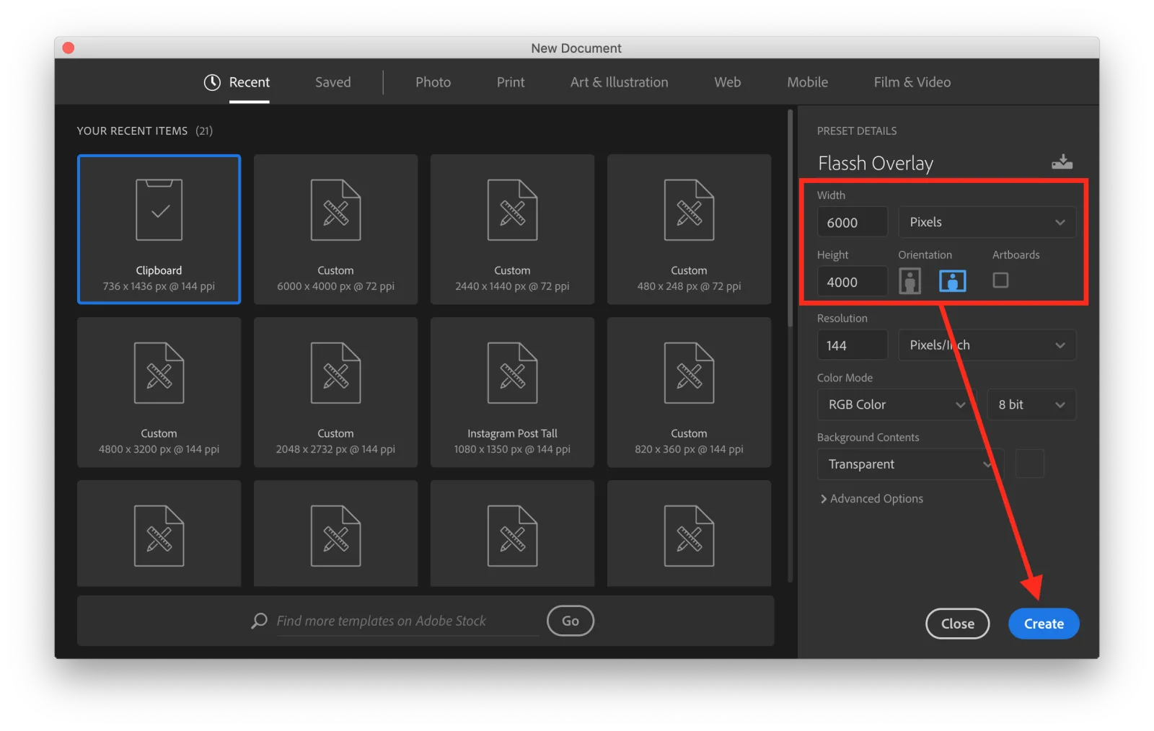
Task: Open the Pixels/Inch resolution units dropdown
Action: (x=987, y=345)
